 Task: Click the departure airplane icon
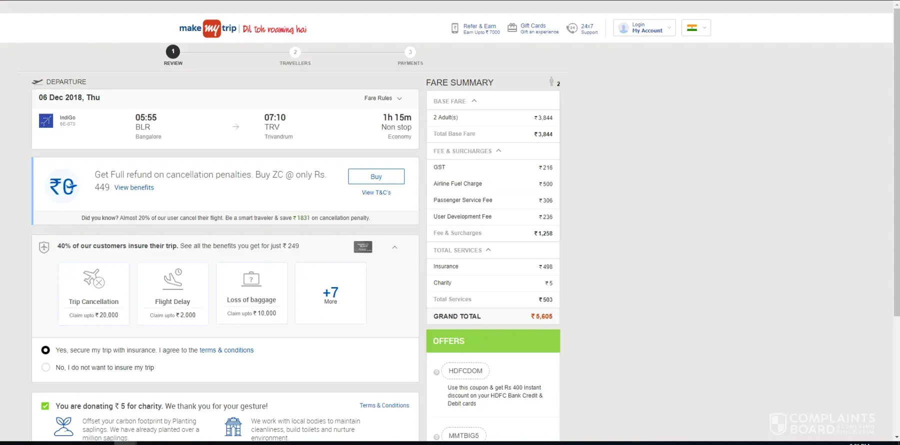click(x=37, y=82)
